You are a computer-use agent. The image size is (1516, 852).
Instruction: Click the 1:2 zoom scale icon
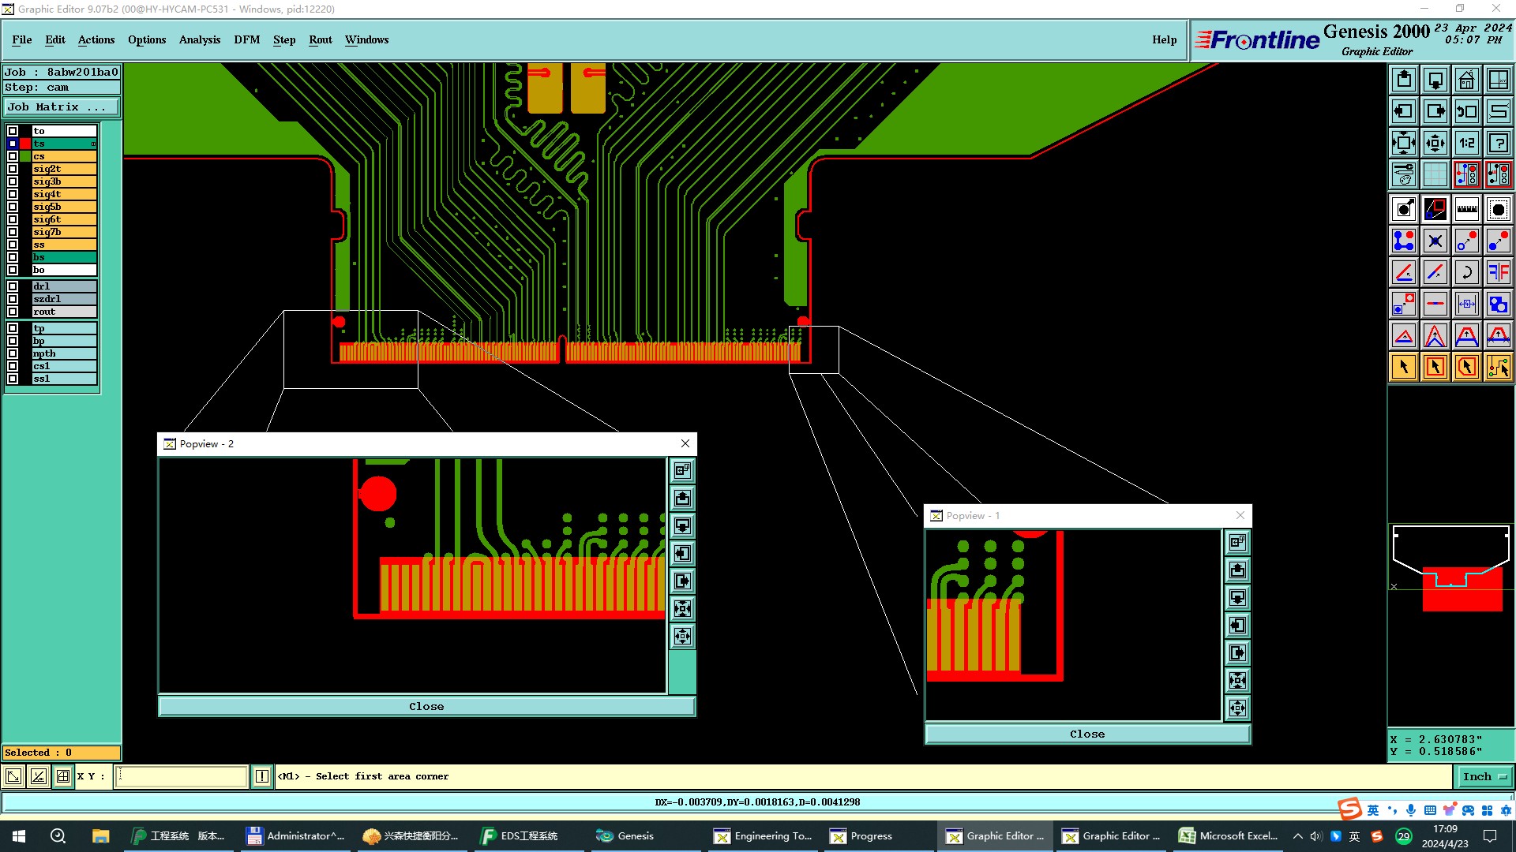[1466, 143]
